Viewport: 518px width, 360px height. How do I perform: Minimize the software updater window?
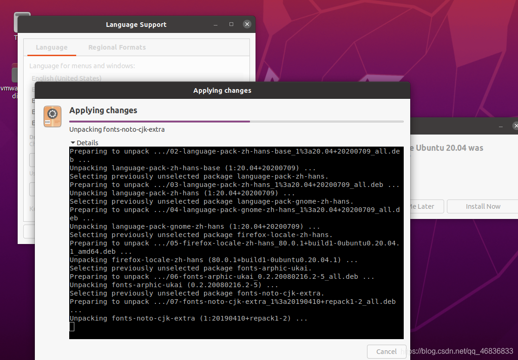click(501, 126)
